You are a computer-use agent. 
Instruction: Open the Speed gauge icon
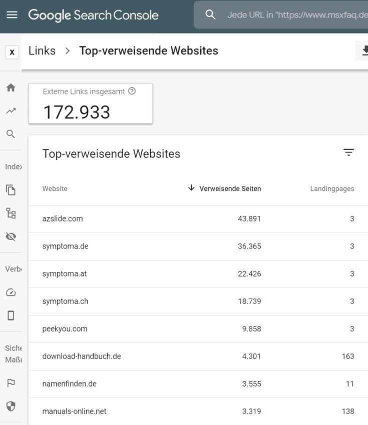click(11, 292)
